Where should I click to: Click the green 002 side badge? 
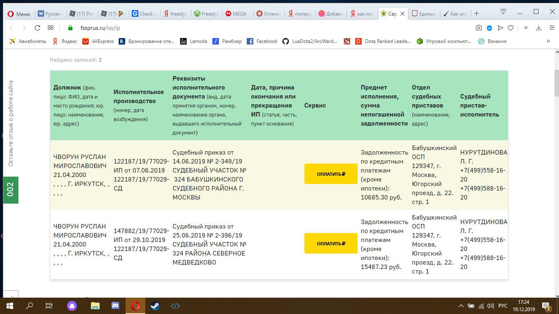click(11, 190)
